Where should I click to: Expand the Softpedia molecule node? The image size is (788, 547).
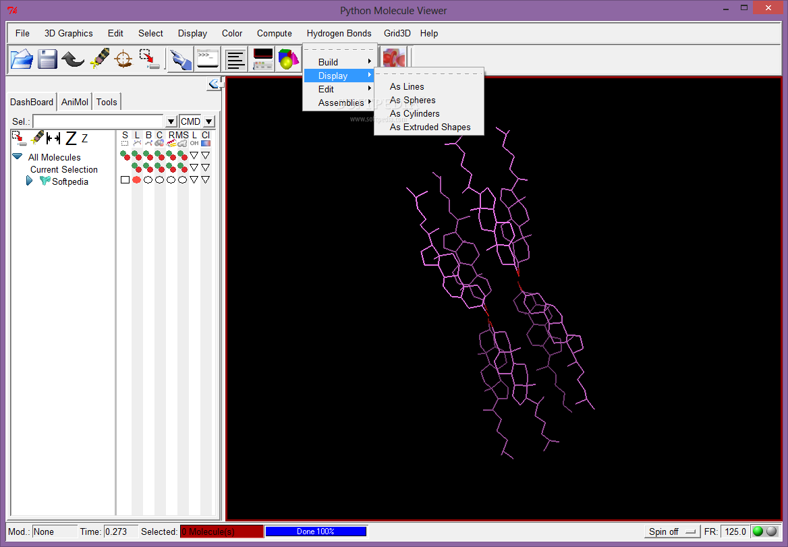pos(29,180)
